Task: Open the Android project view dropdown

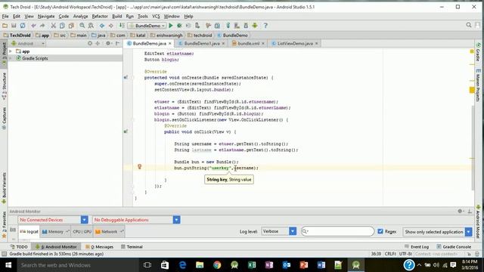Action: (x=28, y=44)
